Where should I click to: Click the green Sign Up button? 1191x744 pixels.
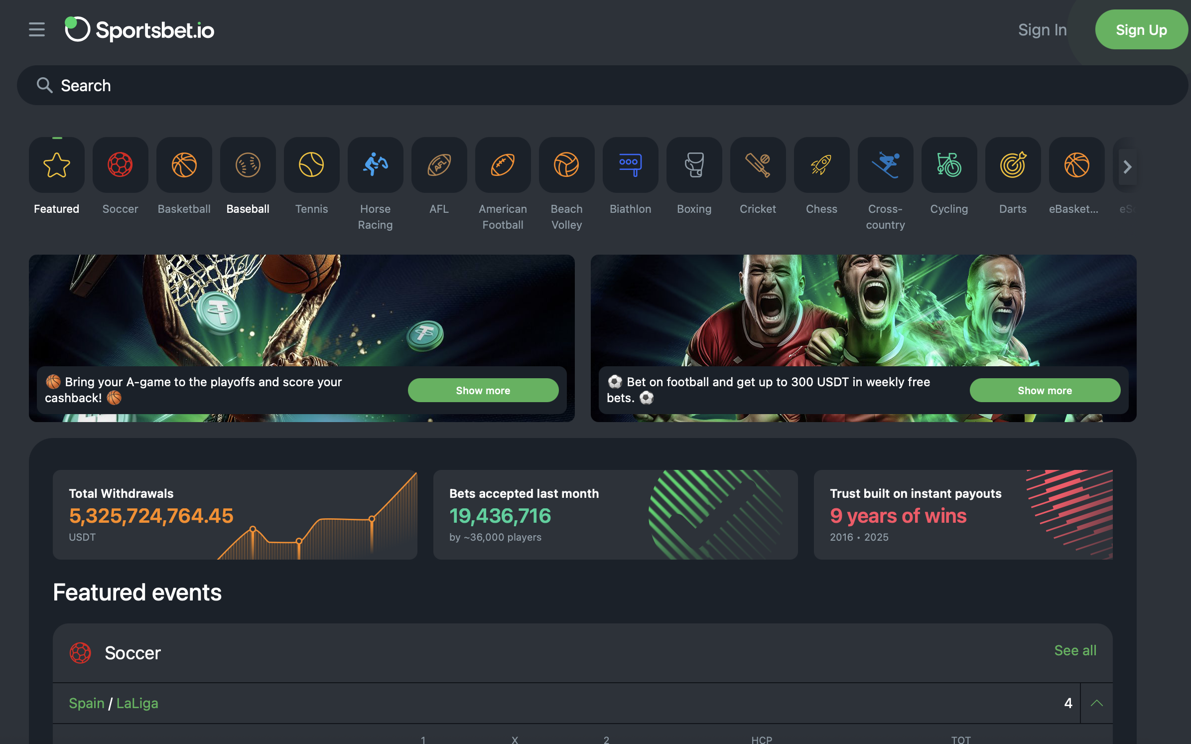1141,30
